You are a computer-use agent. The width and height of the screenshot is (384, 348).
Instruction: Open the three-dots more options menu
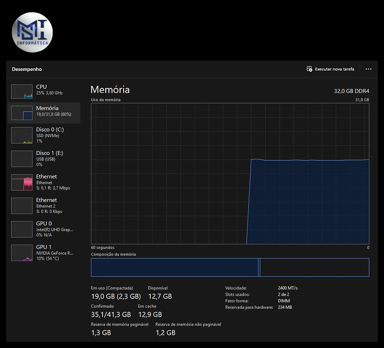(368, 69)
